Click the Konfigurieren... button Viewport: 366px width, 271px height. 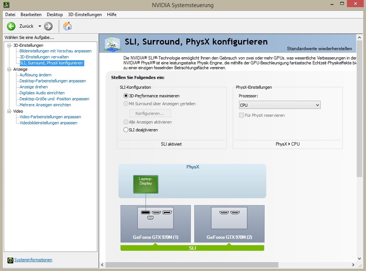point(150,113)
